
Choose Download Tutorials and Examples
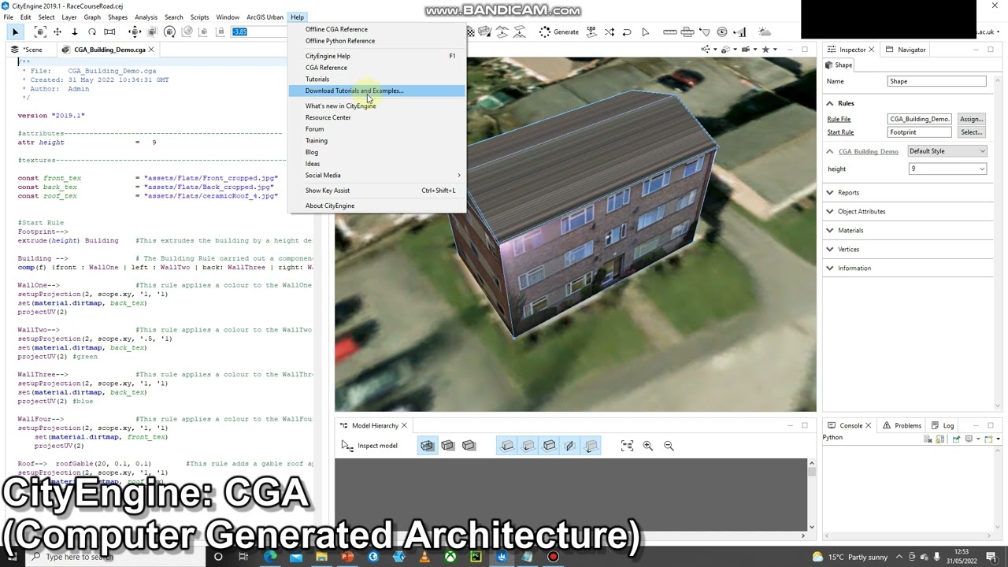pos(376,91)
